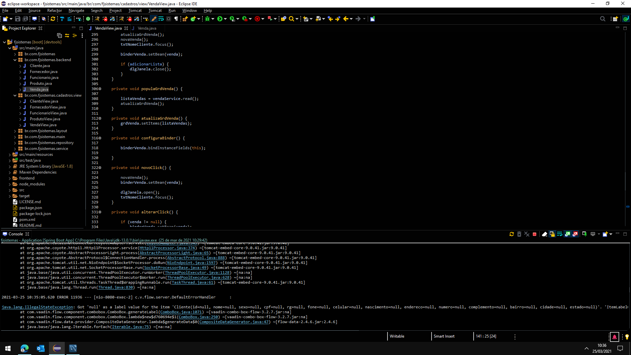The height and width of the screenshot is (355, 631).
Task: Expand the br.com.fjsistemas.layout package
Action: (15, 131)
